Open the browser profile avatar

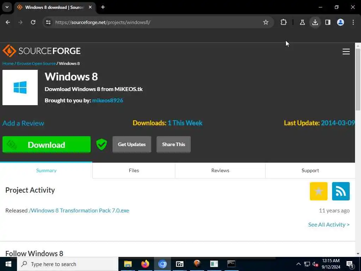[x=340, y=22]
